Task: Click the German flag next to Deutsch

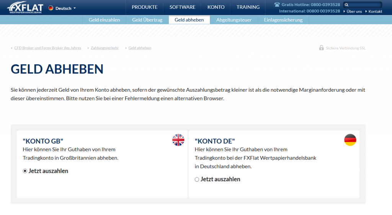Action: point(51,8)
